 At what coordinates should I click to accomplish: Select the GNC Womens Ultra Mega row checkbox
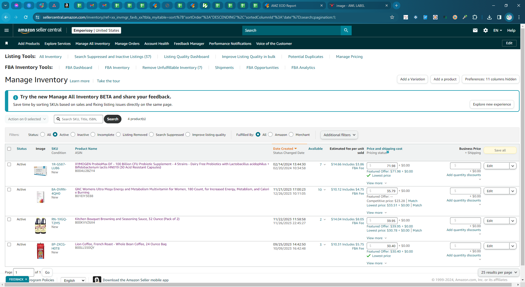coord(9,190)
